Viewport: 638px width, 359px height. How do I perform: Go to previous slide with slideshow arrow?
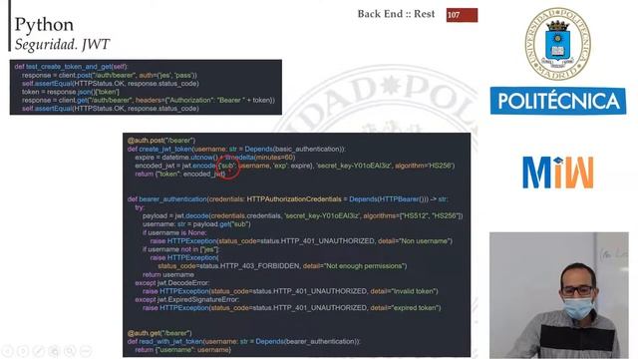point(7,350)
